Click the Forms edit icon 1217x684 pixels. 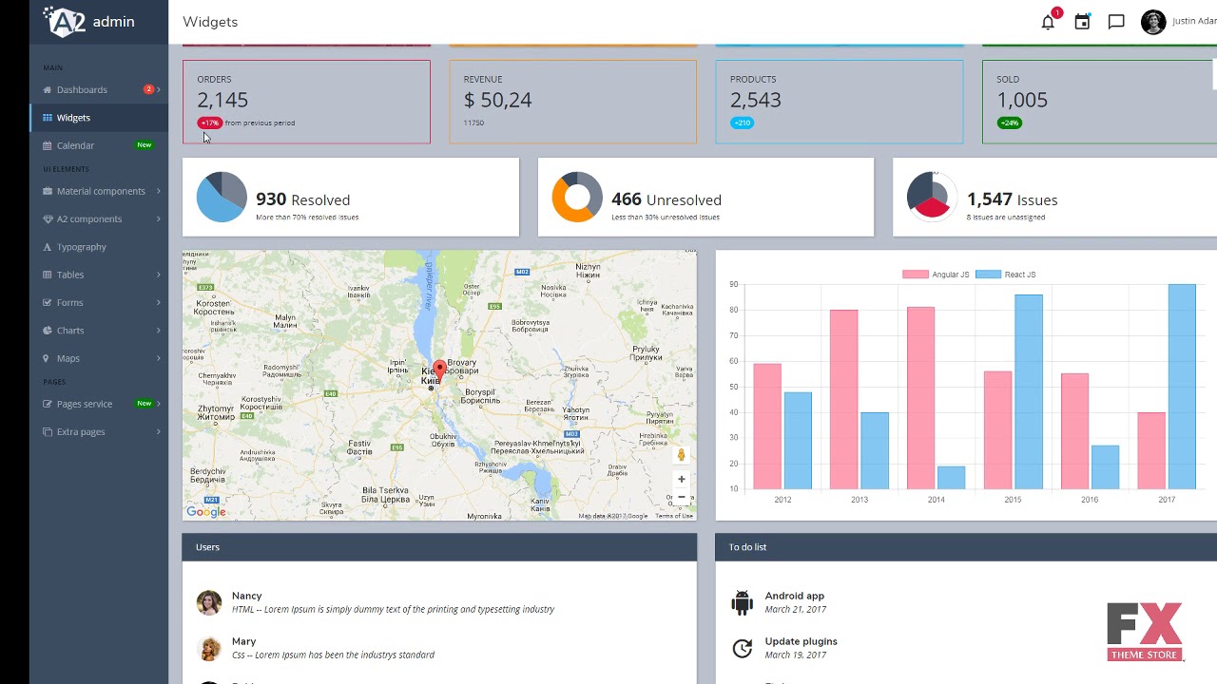[48, 303]
